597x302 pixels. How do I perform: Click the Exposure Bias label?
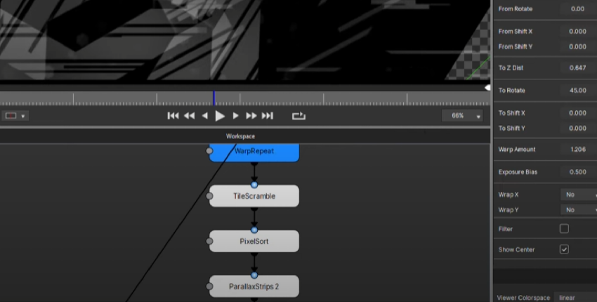(x=518, y=172)
